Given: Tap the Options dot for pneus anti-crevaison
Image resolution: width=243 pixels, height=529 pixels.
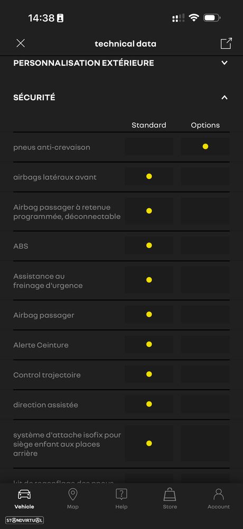Looking at the screenshot, I should pyautogui.click(x=205, y=147).
